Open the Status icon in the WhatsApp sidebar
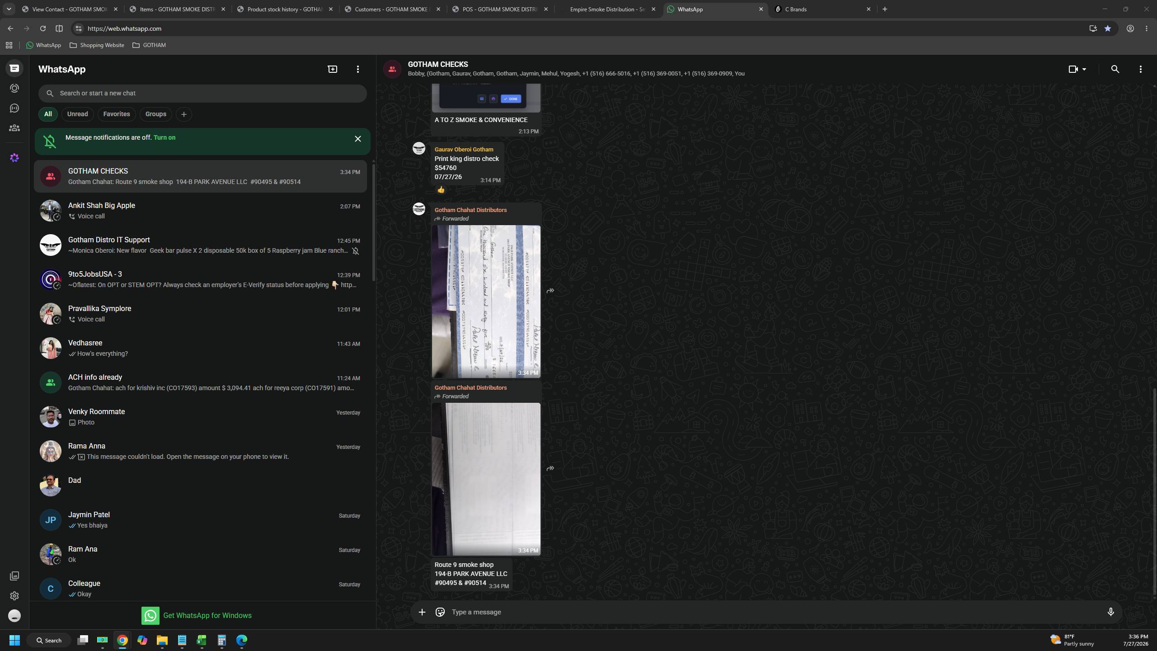 (x=14, y=88)
